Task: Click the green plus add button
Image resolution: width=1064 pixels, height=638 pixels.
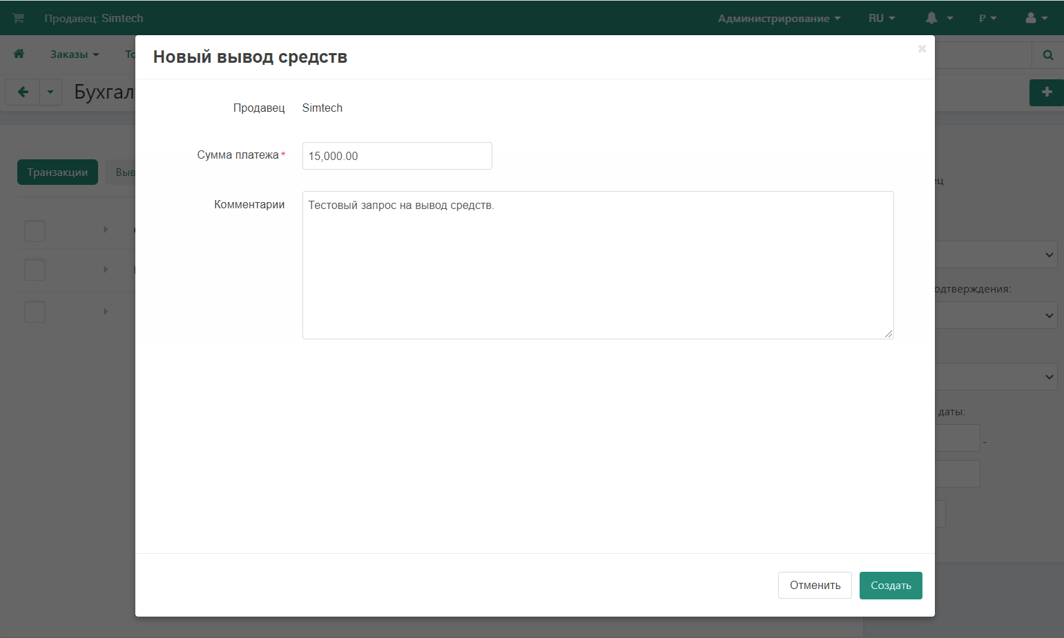Action: (1046, 92)
